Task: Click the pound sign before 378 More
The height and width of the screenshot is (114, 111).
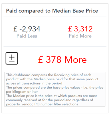Action: (41, 59)
